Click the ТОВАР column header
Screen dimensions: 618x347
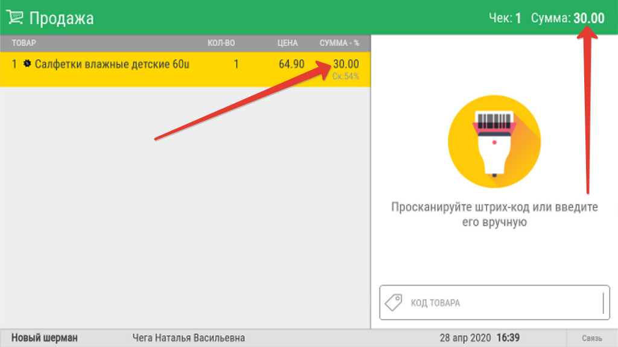tap(24, 43)
